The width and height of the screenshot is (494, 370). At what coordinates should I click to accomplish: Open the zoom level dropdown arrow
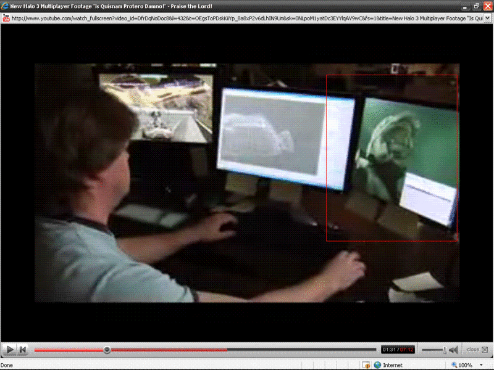482,365
